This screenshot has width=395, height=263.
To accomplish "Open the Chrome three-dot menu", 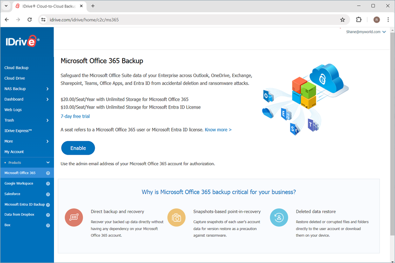I will (x=388, y=20).
